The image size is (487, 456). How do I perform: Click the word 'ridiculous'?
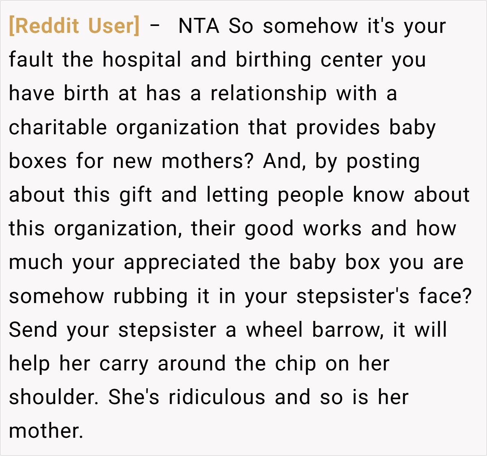pyautogui.click(x=217, y=397)
